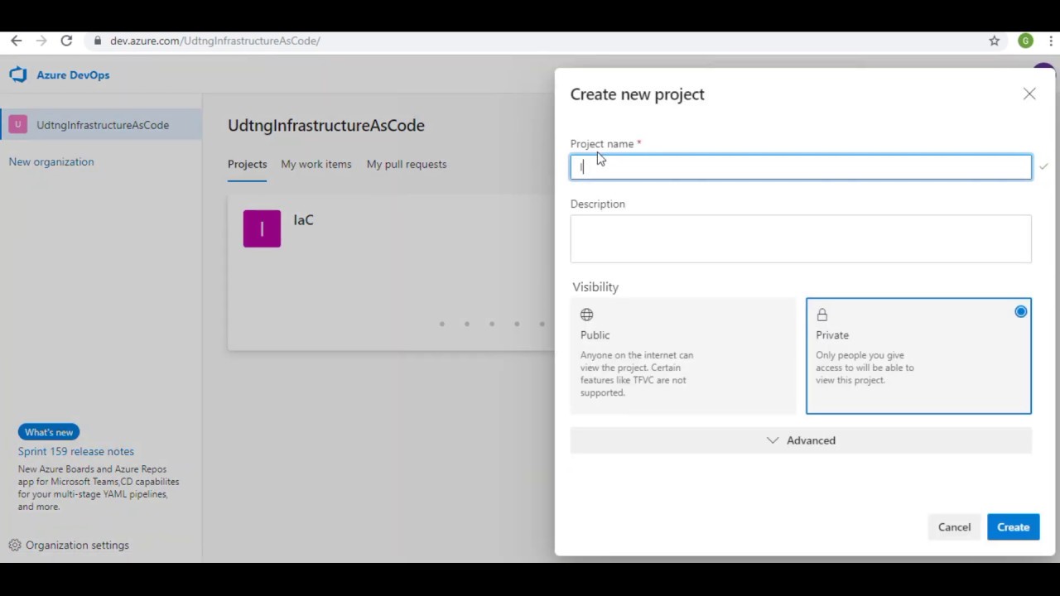Open the My pull requests tab
The width and height of the screenshot is (1060, 596).
(407, 164)
